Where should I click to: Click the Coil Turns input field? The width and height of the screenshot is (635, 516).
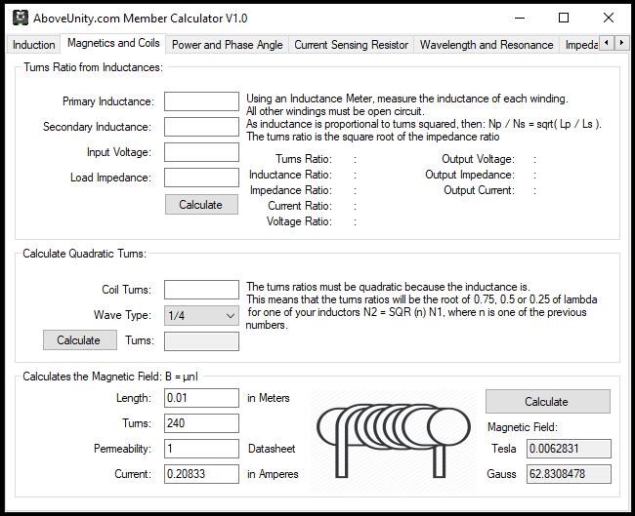coord(201,290)
